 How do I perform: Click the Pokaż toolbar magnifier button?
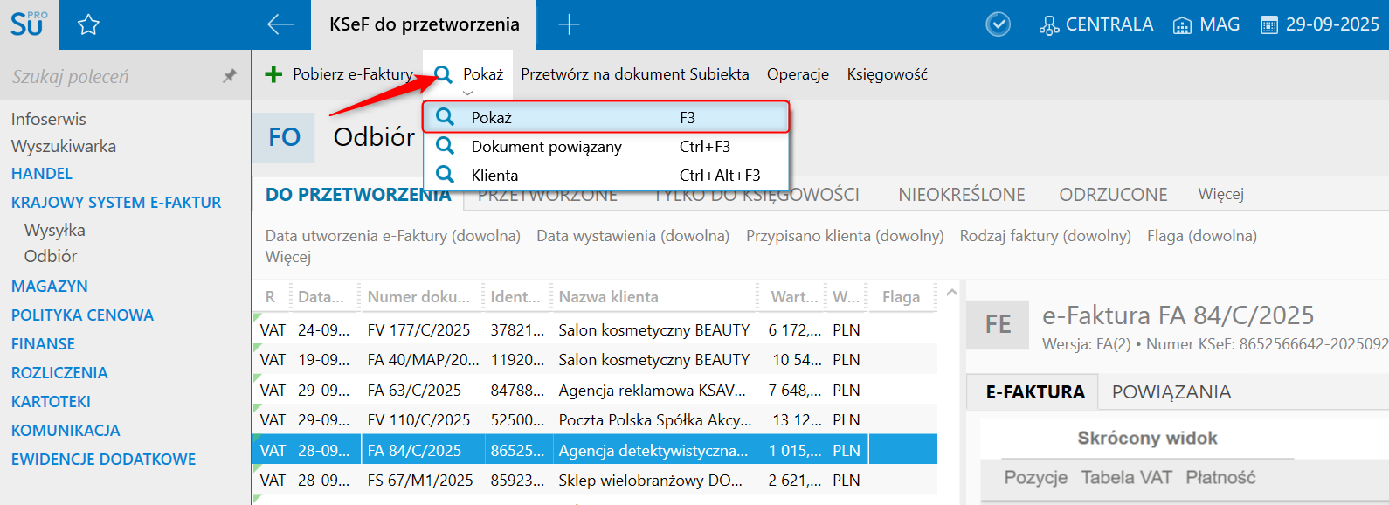tap(469, 74)
